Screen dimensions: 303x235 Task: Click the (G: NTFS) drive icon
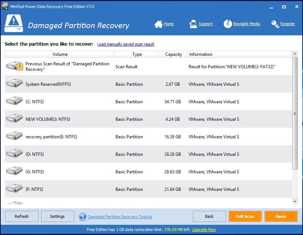pyautogui.click(x=14, y=171)
